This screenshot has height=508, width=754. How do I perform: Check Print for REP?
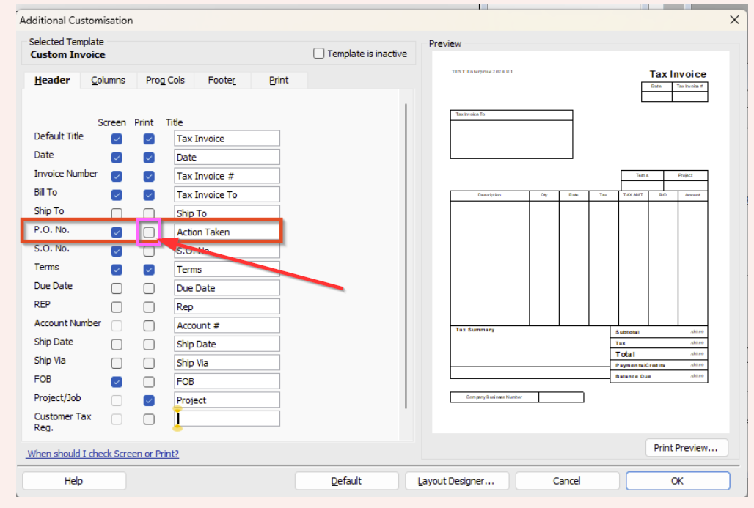pyautogui.click(x=149, y=307)
